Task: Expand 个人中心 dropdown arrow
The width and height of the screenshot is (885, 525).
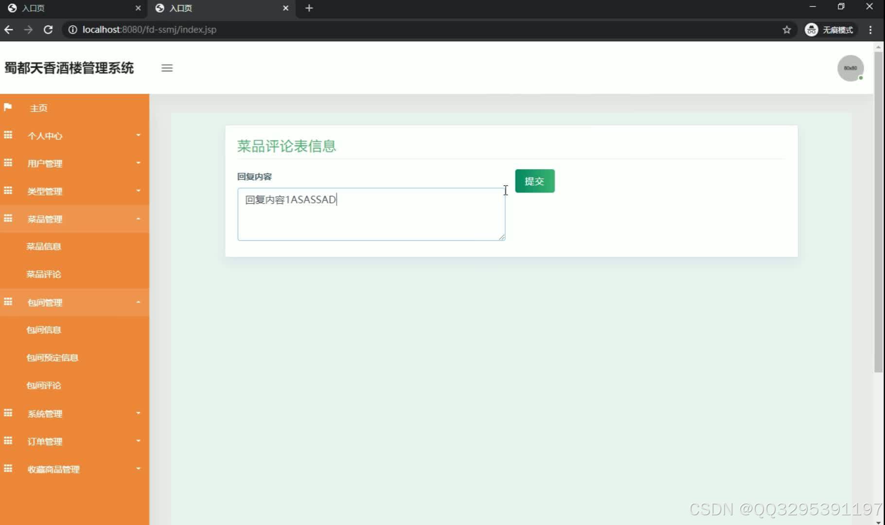Action: coord(138,135)
